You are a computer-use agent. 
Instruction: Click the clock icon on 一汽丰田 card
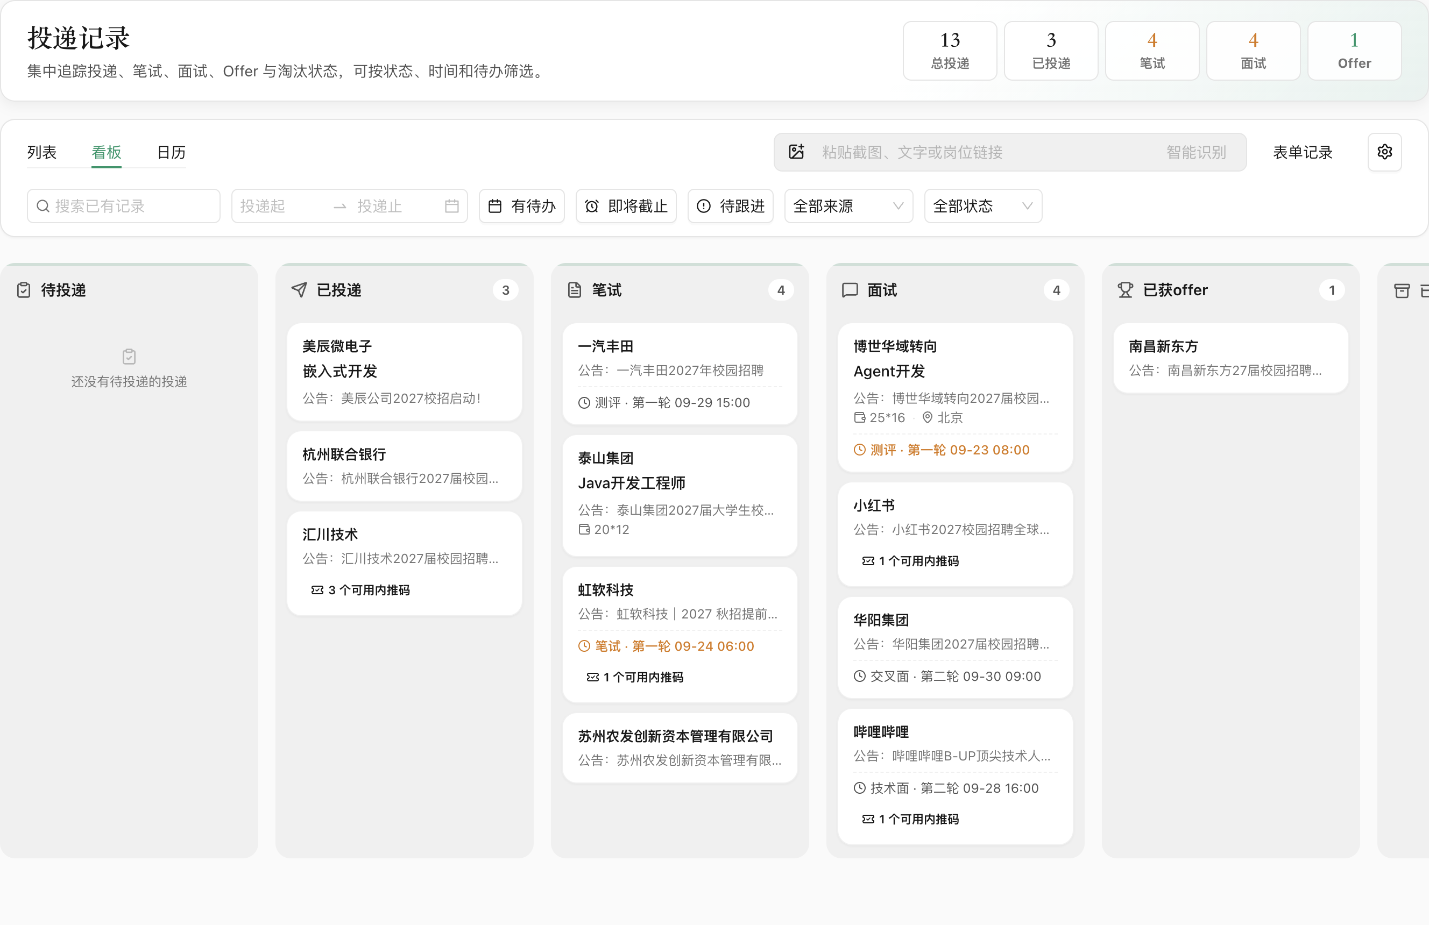(584, 403)
